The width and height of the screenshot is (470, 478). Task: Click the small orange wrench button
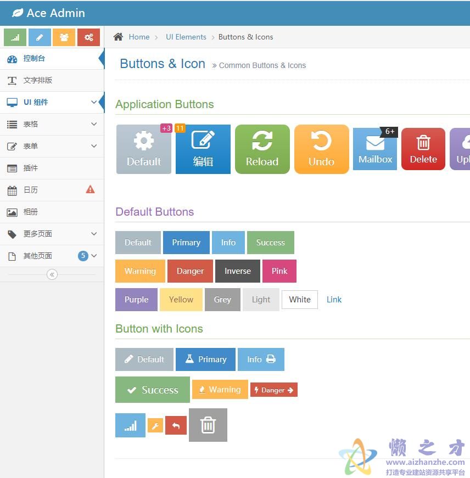click(155, 425)
